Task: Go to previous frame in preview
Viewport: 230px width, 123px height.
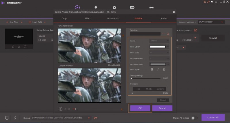Action: [x=65, y=109]
